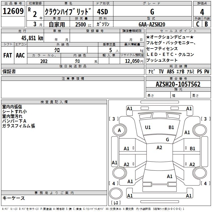The width and height of the screenshot is (212, 212).
Task: Click the seating capacity 5 人
Action: tap(114, 50)
